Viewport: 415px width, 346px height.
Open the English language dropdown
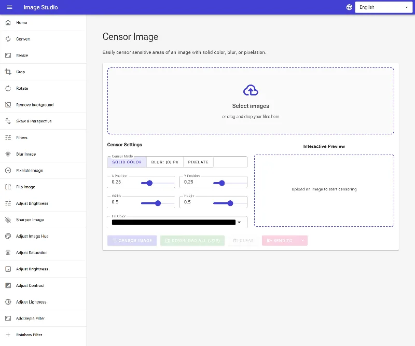click(383, 7)
